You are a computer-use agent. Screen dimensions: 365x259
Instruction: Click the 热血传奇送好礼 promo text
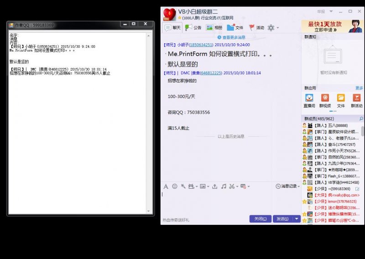tap(176, 220)
